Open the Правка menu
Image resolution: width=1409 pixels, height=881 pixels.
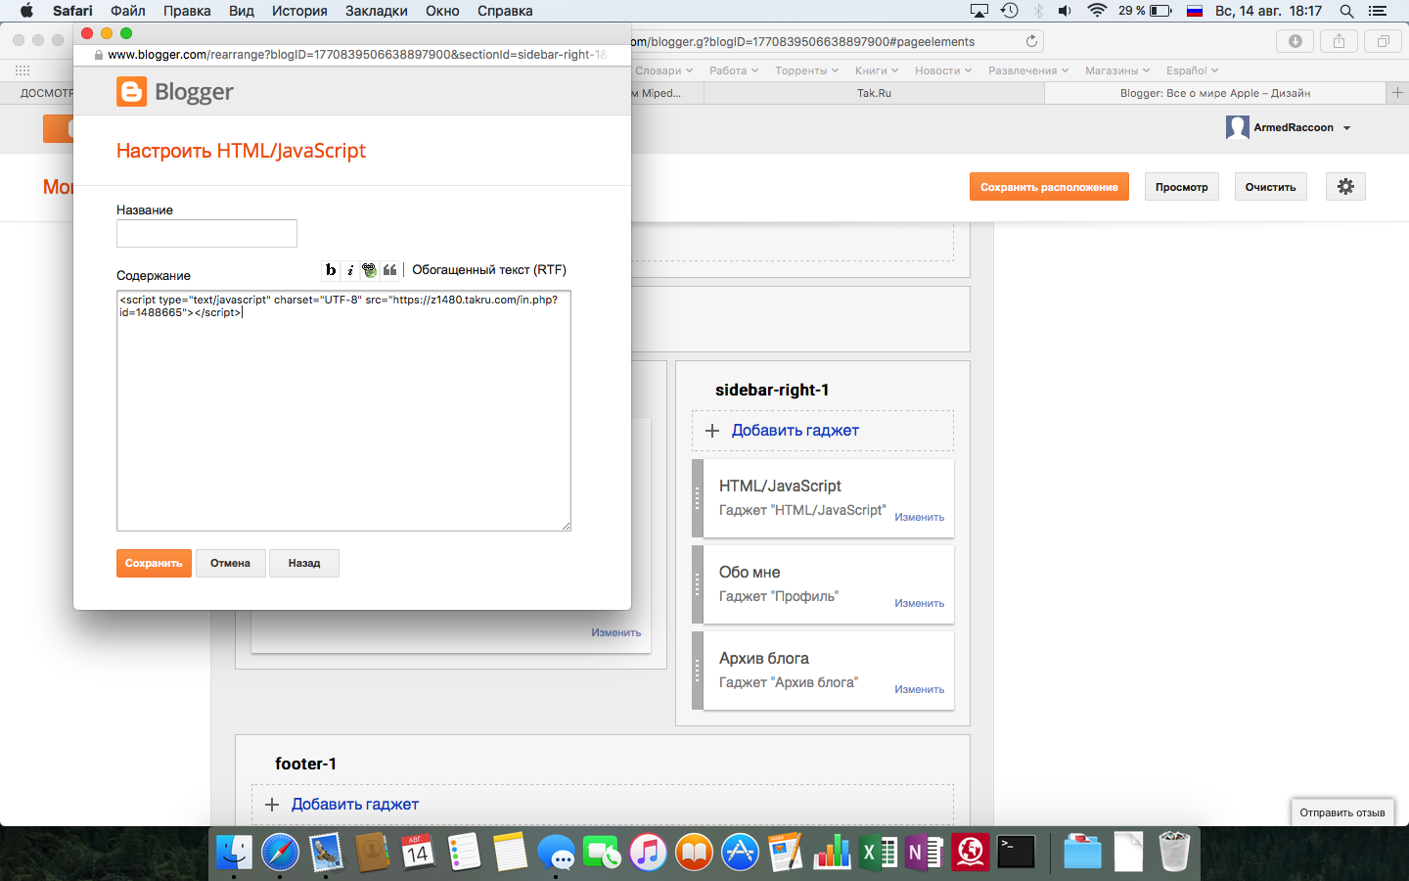tap(187, 11)
